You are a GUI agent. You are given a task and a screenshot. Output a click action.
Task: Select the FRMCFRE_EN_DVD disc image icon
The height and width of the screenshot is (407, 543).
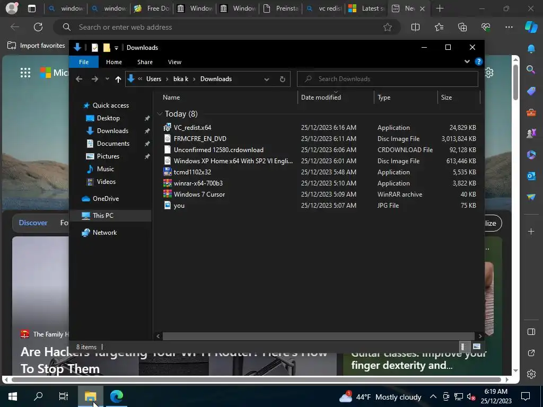click(x=168, y=139)
